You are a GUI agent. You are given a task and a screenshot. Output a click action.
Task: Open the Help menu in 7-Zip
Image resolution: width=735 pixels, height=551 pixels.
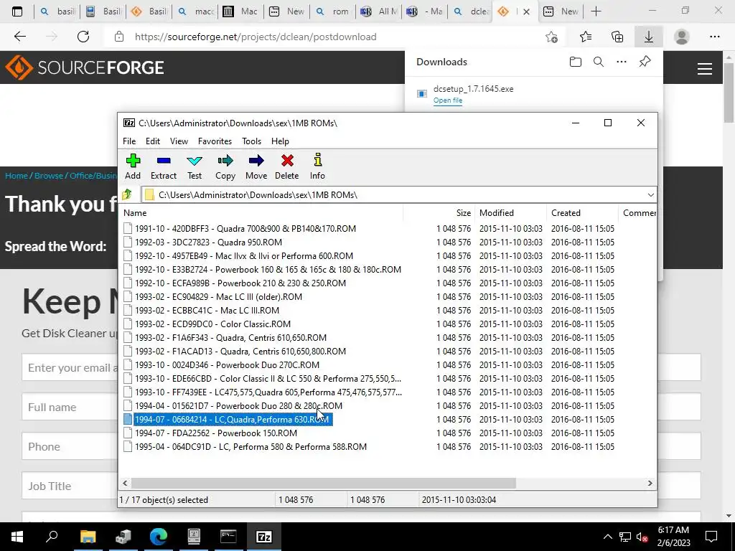pos(280,141)
